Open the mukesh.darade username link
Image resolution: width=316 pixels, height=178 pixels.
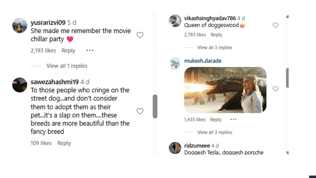pos(203,61)
